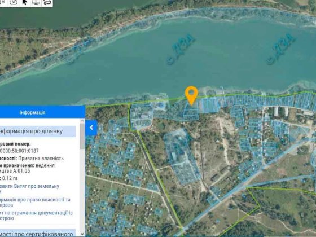Click the orange location pin marker
Viewport: 316px width, 237px height.
(x=191, y=95)
